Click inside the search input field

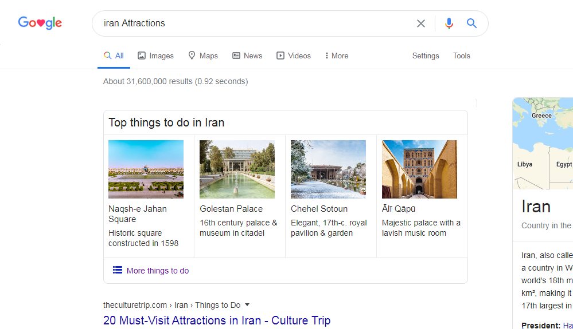coord(252,23)
